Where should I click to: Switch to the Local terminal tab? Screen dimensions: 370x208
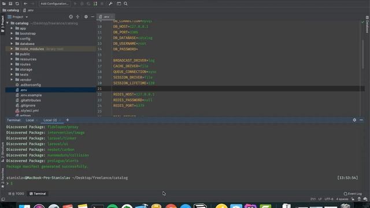(x=29, y=120)
